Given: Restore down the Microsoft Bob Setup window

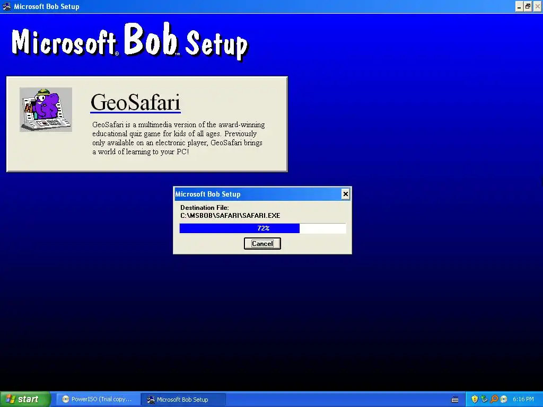Looking at the screenshot, I should tap(528, 6).
